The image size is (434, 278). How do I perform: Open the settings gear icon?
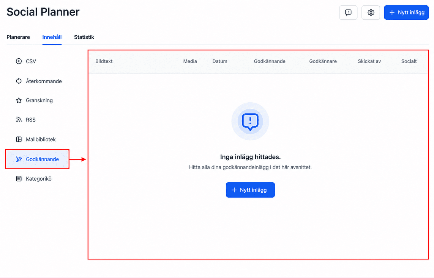point(371,12)
